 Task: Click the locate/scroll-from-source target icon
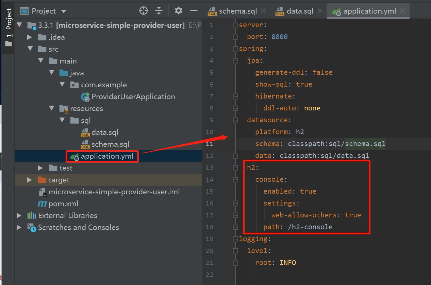click(144, 11)
